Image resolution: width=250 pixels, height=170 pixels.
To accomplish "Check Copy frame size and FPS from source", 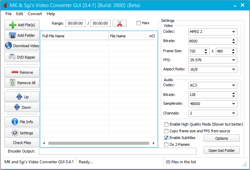I will (166, 131).
